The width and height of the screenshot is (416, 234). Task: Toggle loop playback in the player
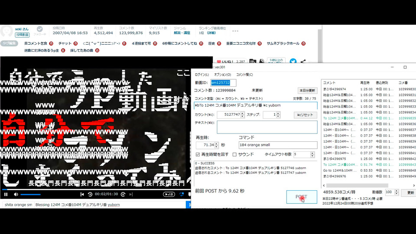(x=182, y=195)
